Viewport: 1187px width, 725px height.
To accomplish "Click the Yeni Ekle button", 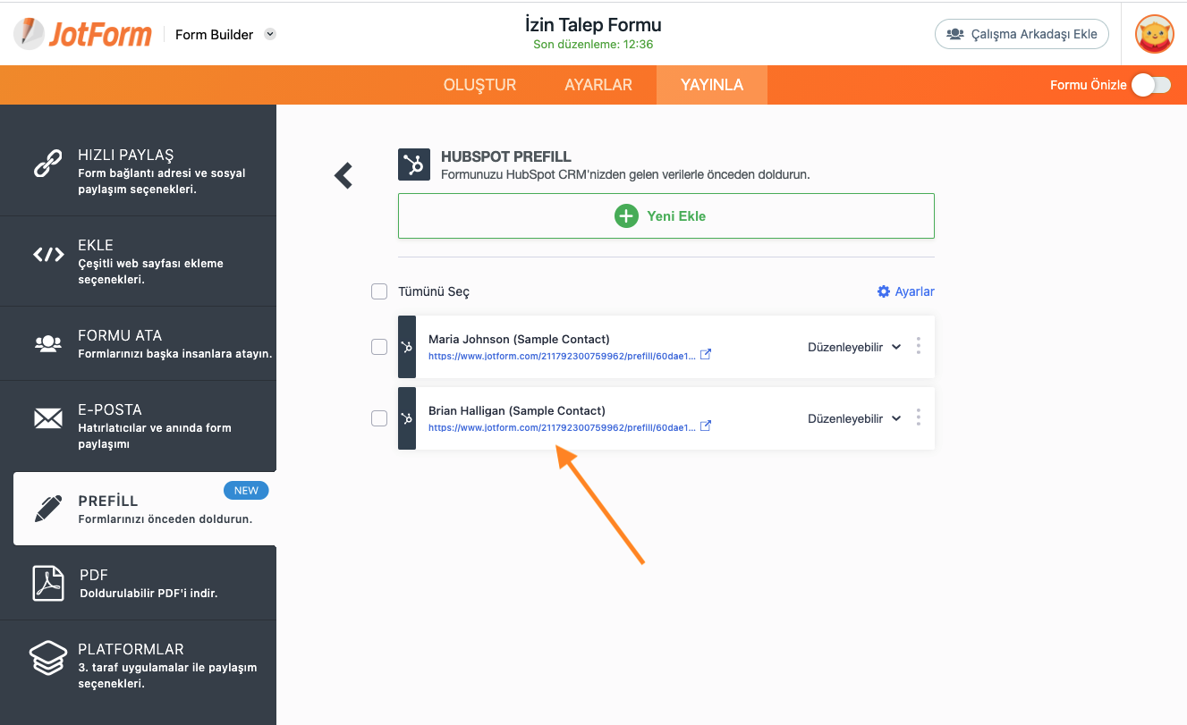I will click(x=666, y=215).
